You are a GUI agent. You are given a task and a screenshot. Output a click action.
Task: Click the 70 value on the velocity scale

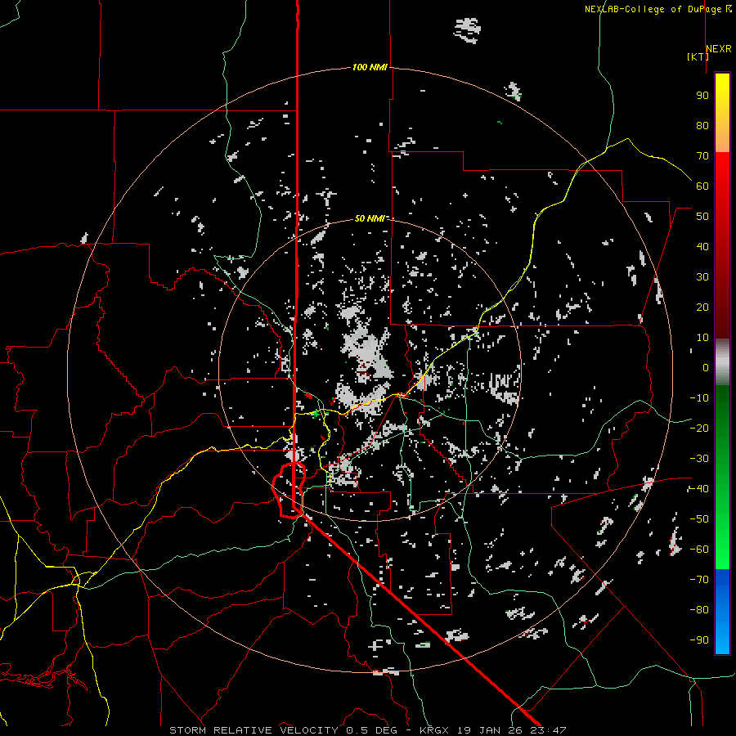click(x=702, y=156)
